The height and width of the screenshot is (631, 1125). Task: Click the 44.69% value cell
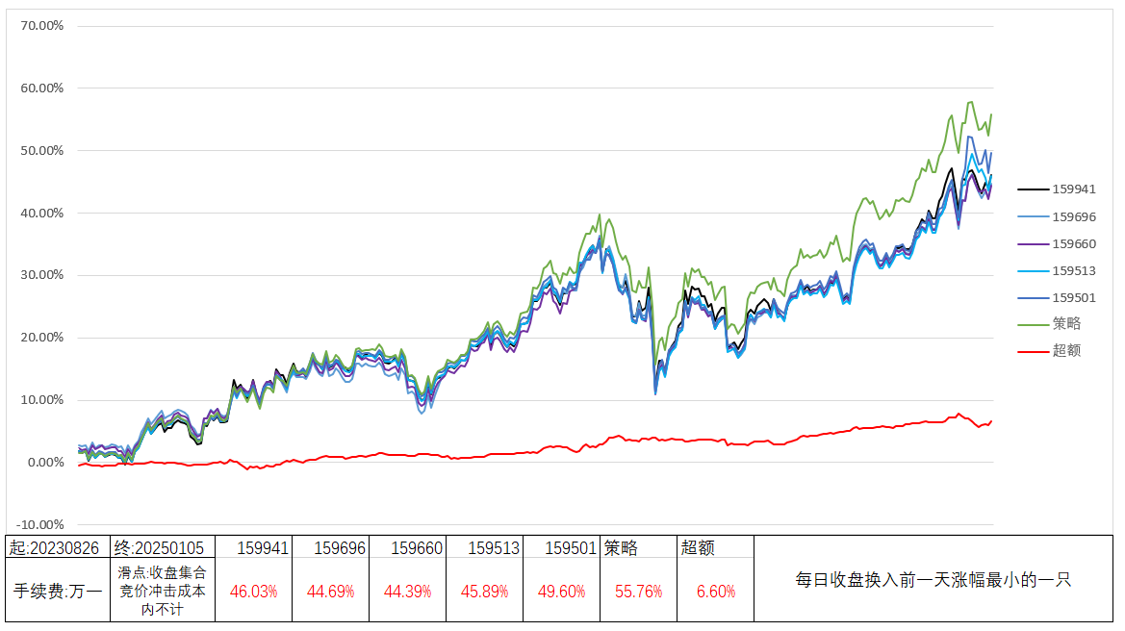330,591
